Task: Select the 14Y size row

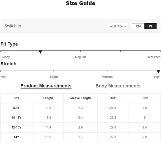Action: pyautogui.click(x=80, y=137)
